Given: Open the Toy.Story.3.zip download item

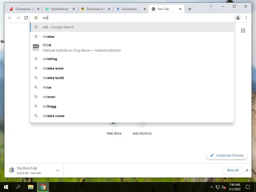Looking at the screenshot, I should [x=28, y=170].
